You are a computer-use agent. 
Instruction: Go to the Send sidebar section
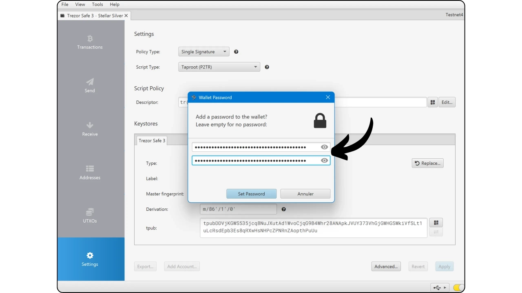(x=90, y=85)
